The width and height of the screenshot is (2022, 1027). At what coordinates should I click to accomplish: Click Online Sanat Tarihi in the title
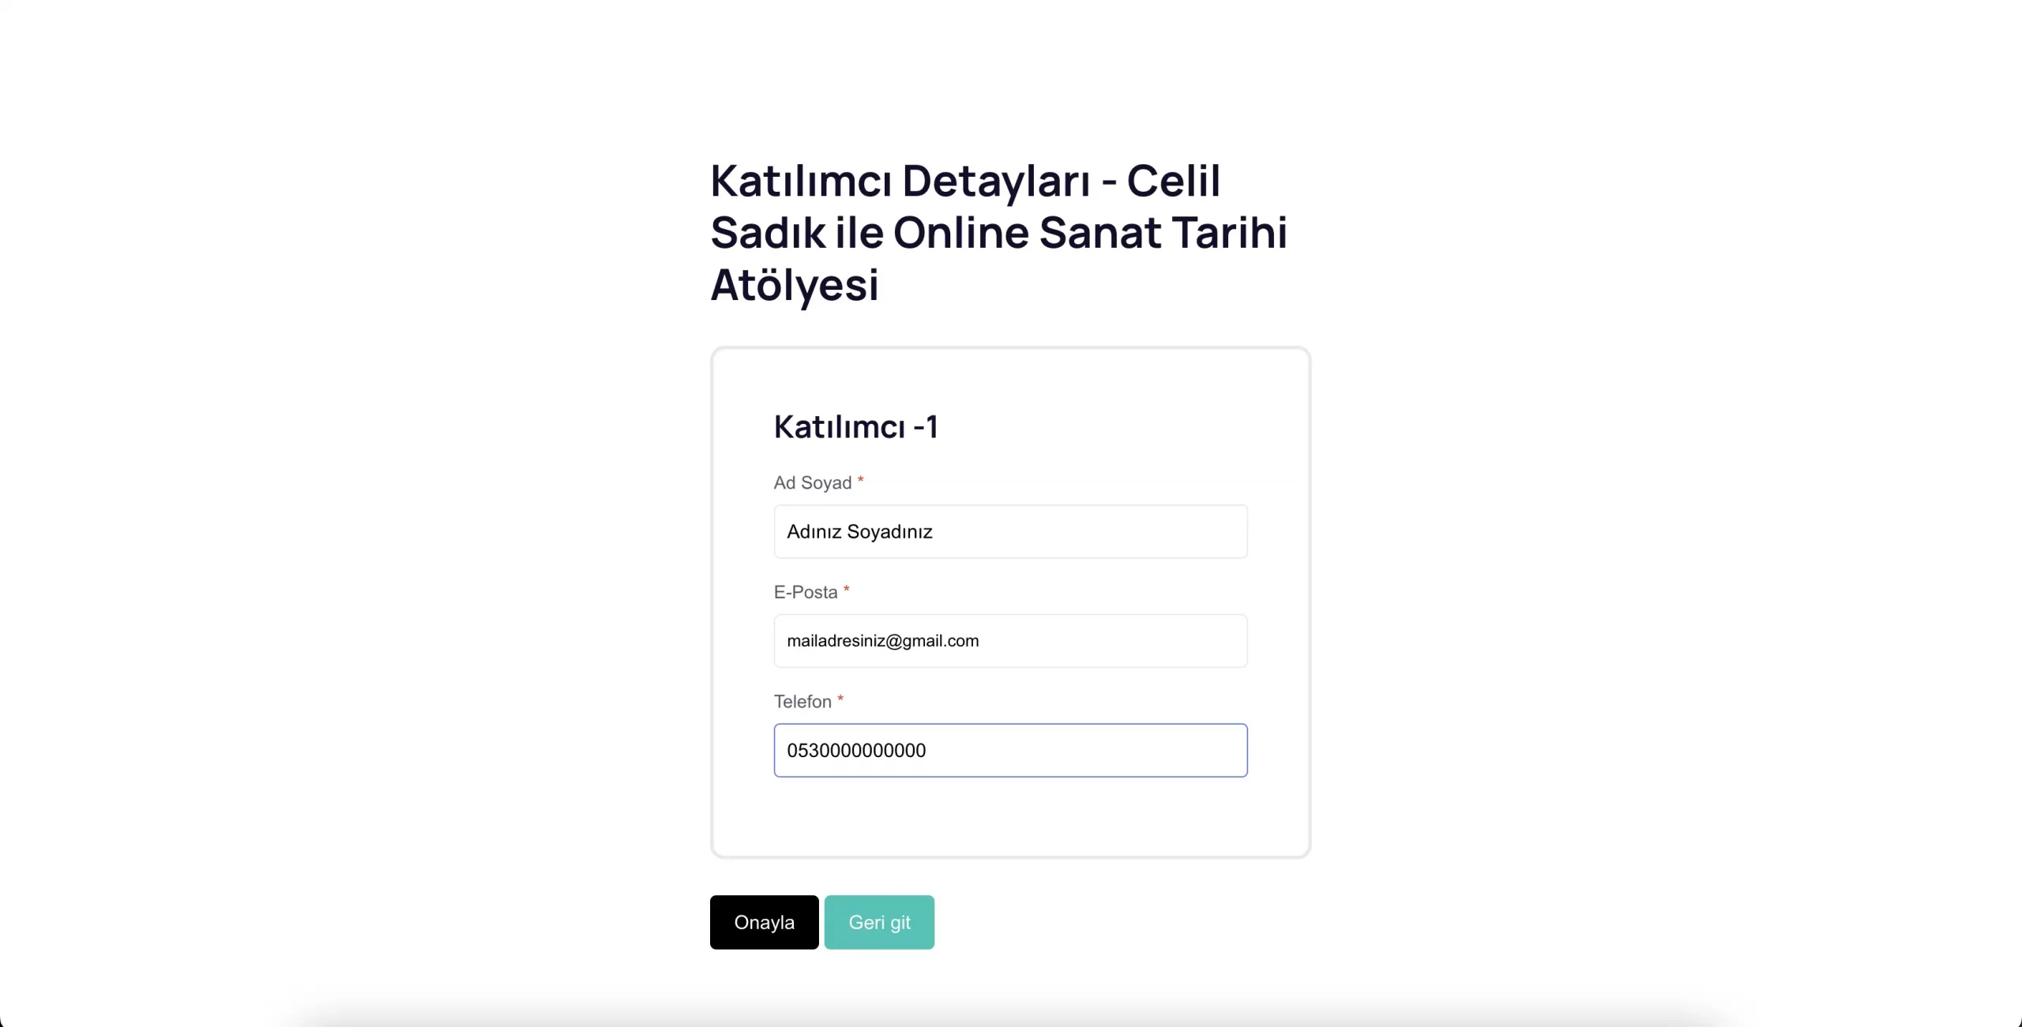[1090, 233]
